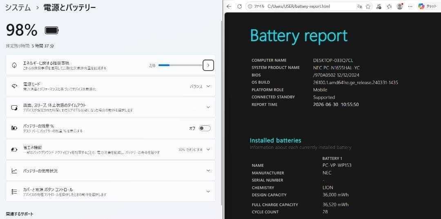Open the browser settings and more menu
The height and width of the screenshot is (219, 441).
coord(410,7)
